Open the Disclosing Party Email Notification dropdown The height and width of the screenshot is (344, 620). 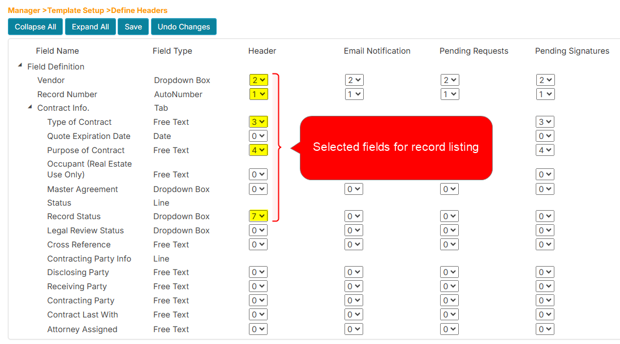pyautogui.click(x=354, y=272)
